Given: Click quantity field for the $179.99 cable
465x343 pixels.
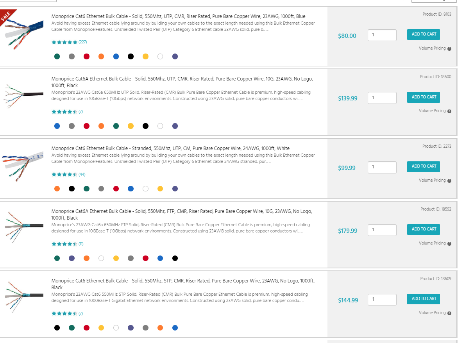Looking at the screenshot, I should pyautogui.click(x=382, y=230).
